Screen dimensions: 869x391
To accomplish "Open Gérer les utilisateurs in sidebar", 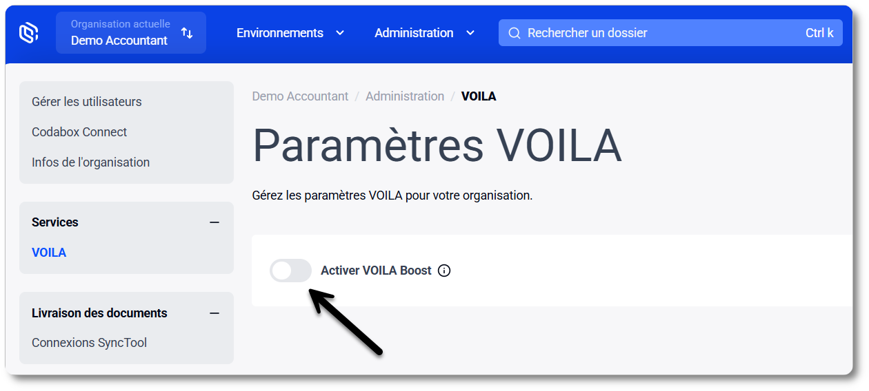I will [x=87, y=102].
